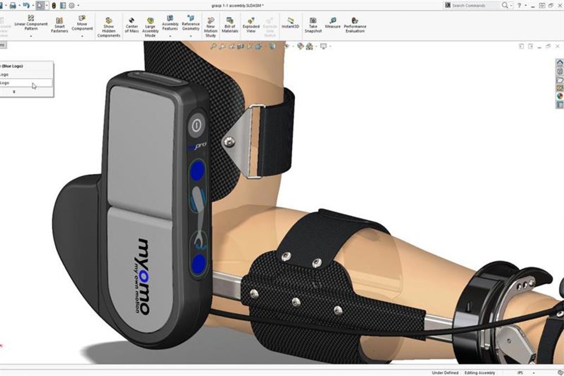Open Edit Appearance color ball in heads-up toolbar
Screen dimensions: 564x376
301,46
